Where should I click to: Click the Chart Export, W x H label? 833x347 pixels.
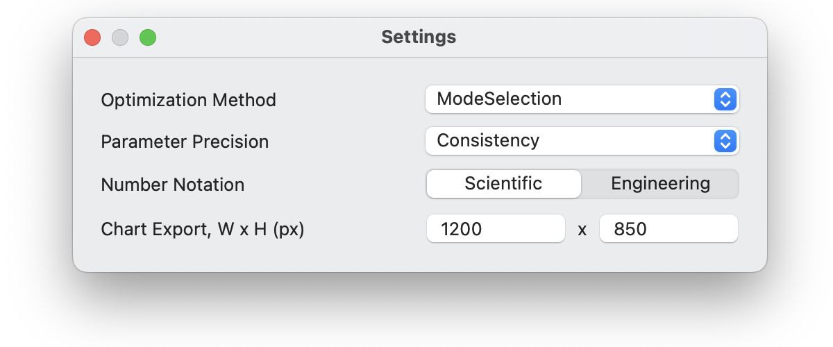point(203,230)
